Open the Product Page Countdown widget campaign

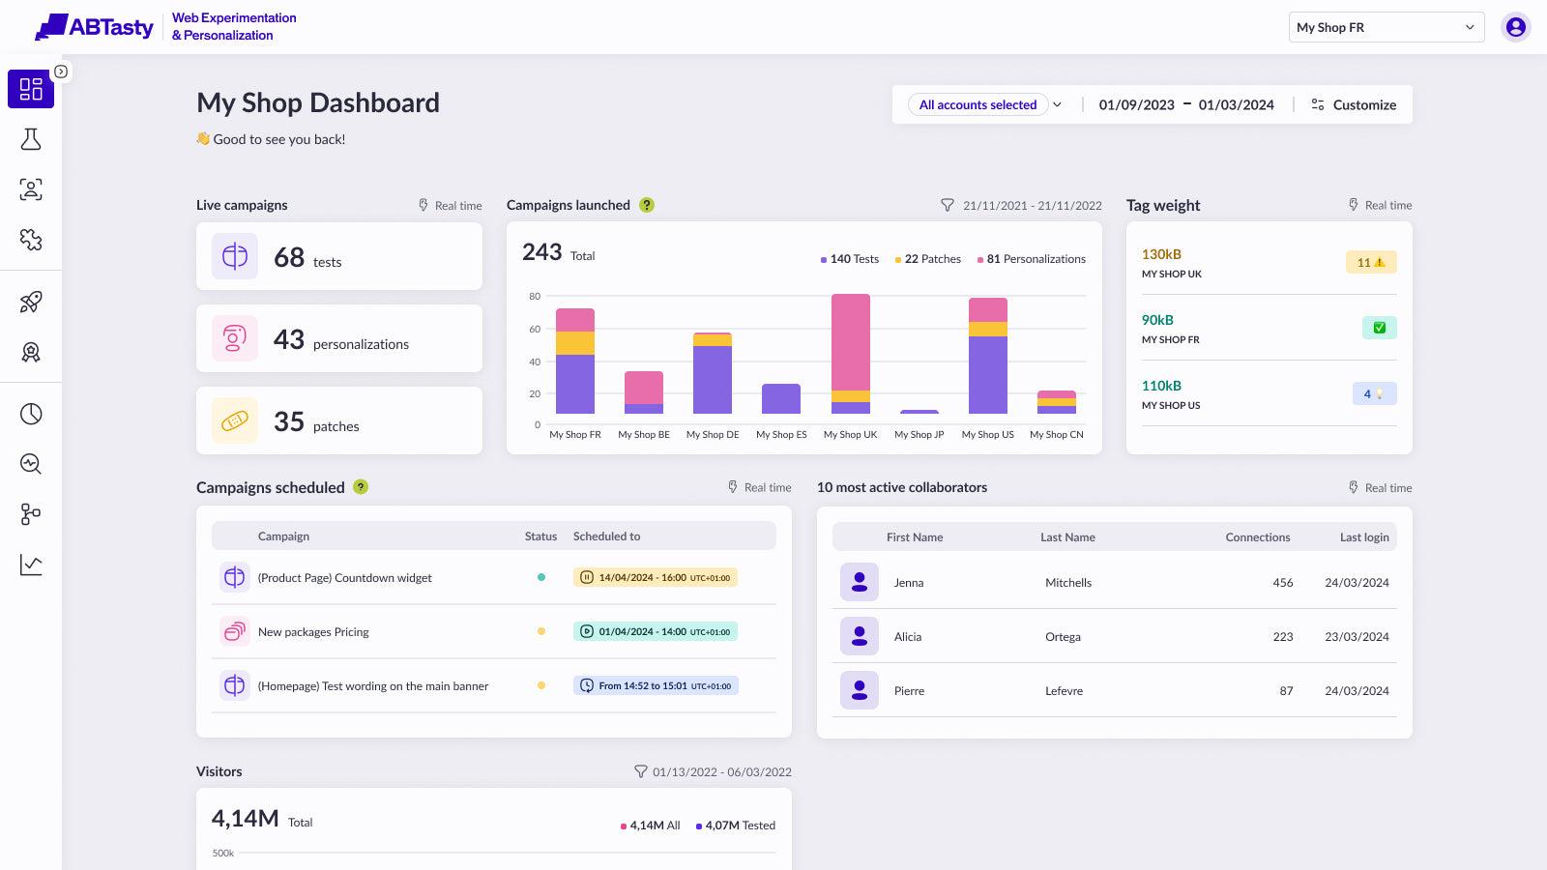coord(344,577)
